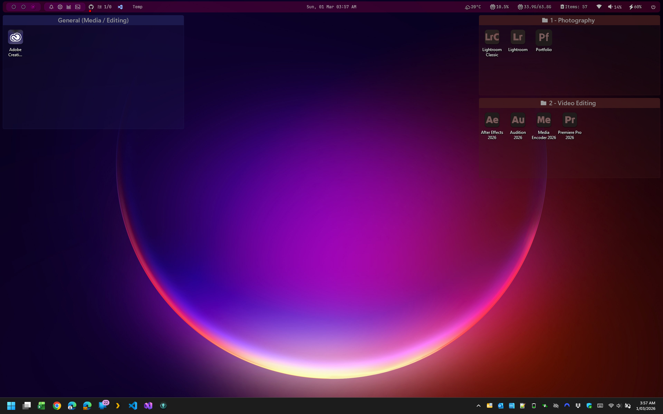Open Adobe Creative Cloud shortcut
663x414 pixels.
[16, 37]
